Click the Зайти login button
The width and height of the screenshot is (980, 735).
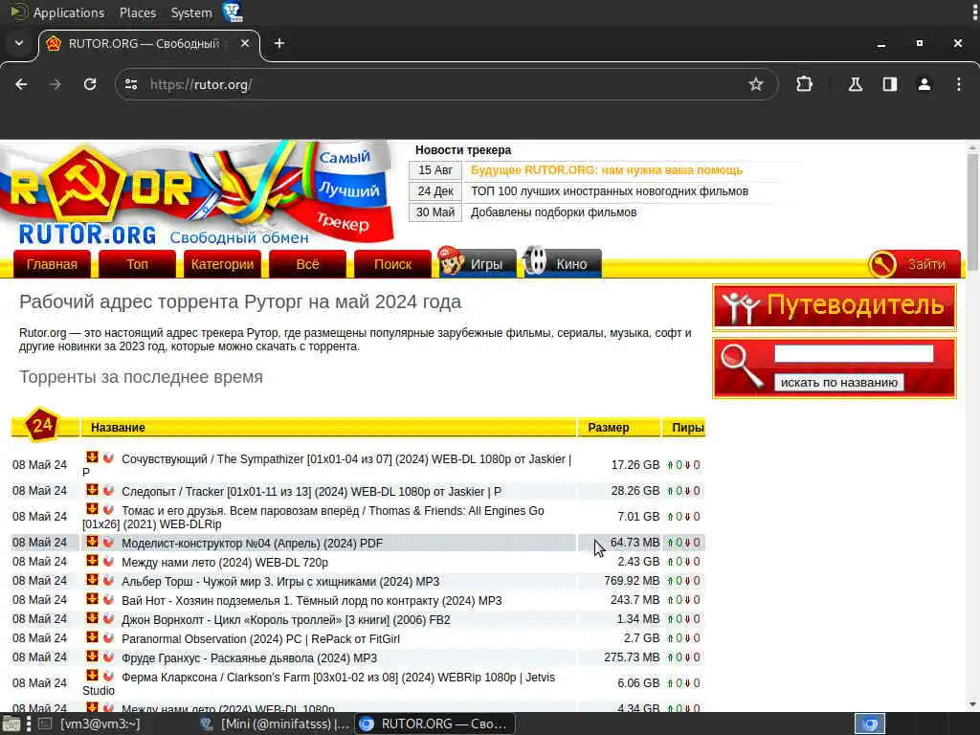tap(914, 264)
